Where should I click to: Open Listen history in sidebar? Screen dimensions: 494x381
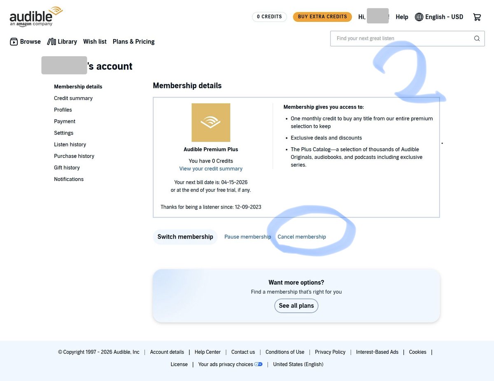click(70, 144)
